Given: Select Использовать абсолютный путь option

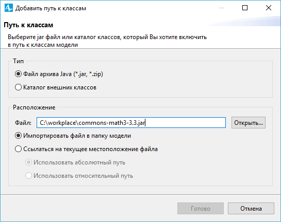Looking at the screenshot, I should coord(75,162).
